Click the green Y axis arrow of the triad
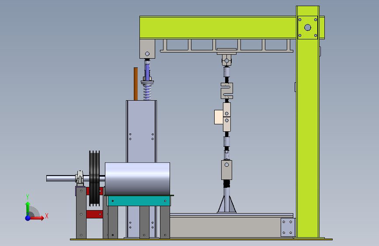379x246 pixels. pyautogui.click(x=28, y=208)
